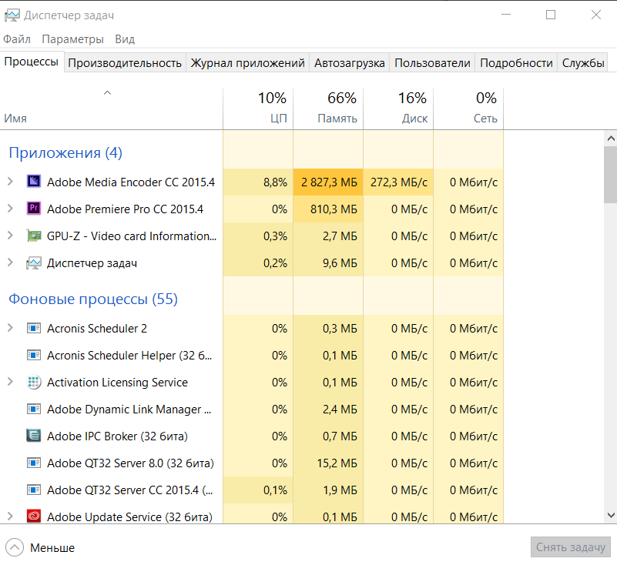This screenshot has height=565, width=617.
Task: Select the Adobe Premiere Pro CC 2015.4 row name
Action: pos(125,209)
